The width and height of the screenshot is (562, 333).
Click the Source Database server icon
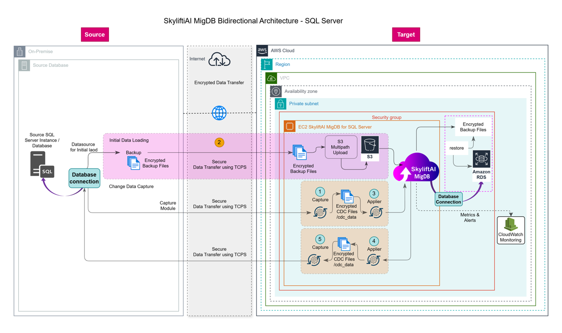click(x=24, y=65)
